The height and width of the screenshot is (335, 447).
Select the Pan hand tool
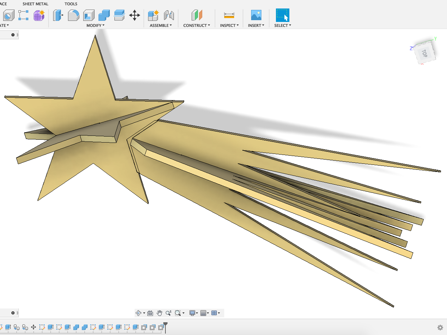[159, 313]
